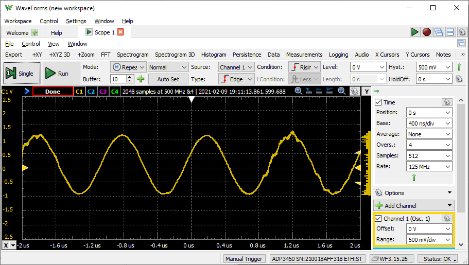Image resolution: width=469 pixels, height=265 pixels.
Task: Open the Settings menu in main menu bar
Action: 76,21
